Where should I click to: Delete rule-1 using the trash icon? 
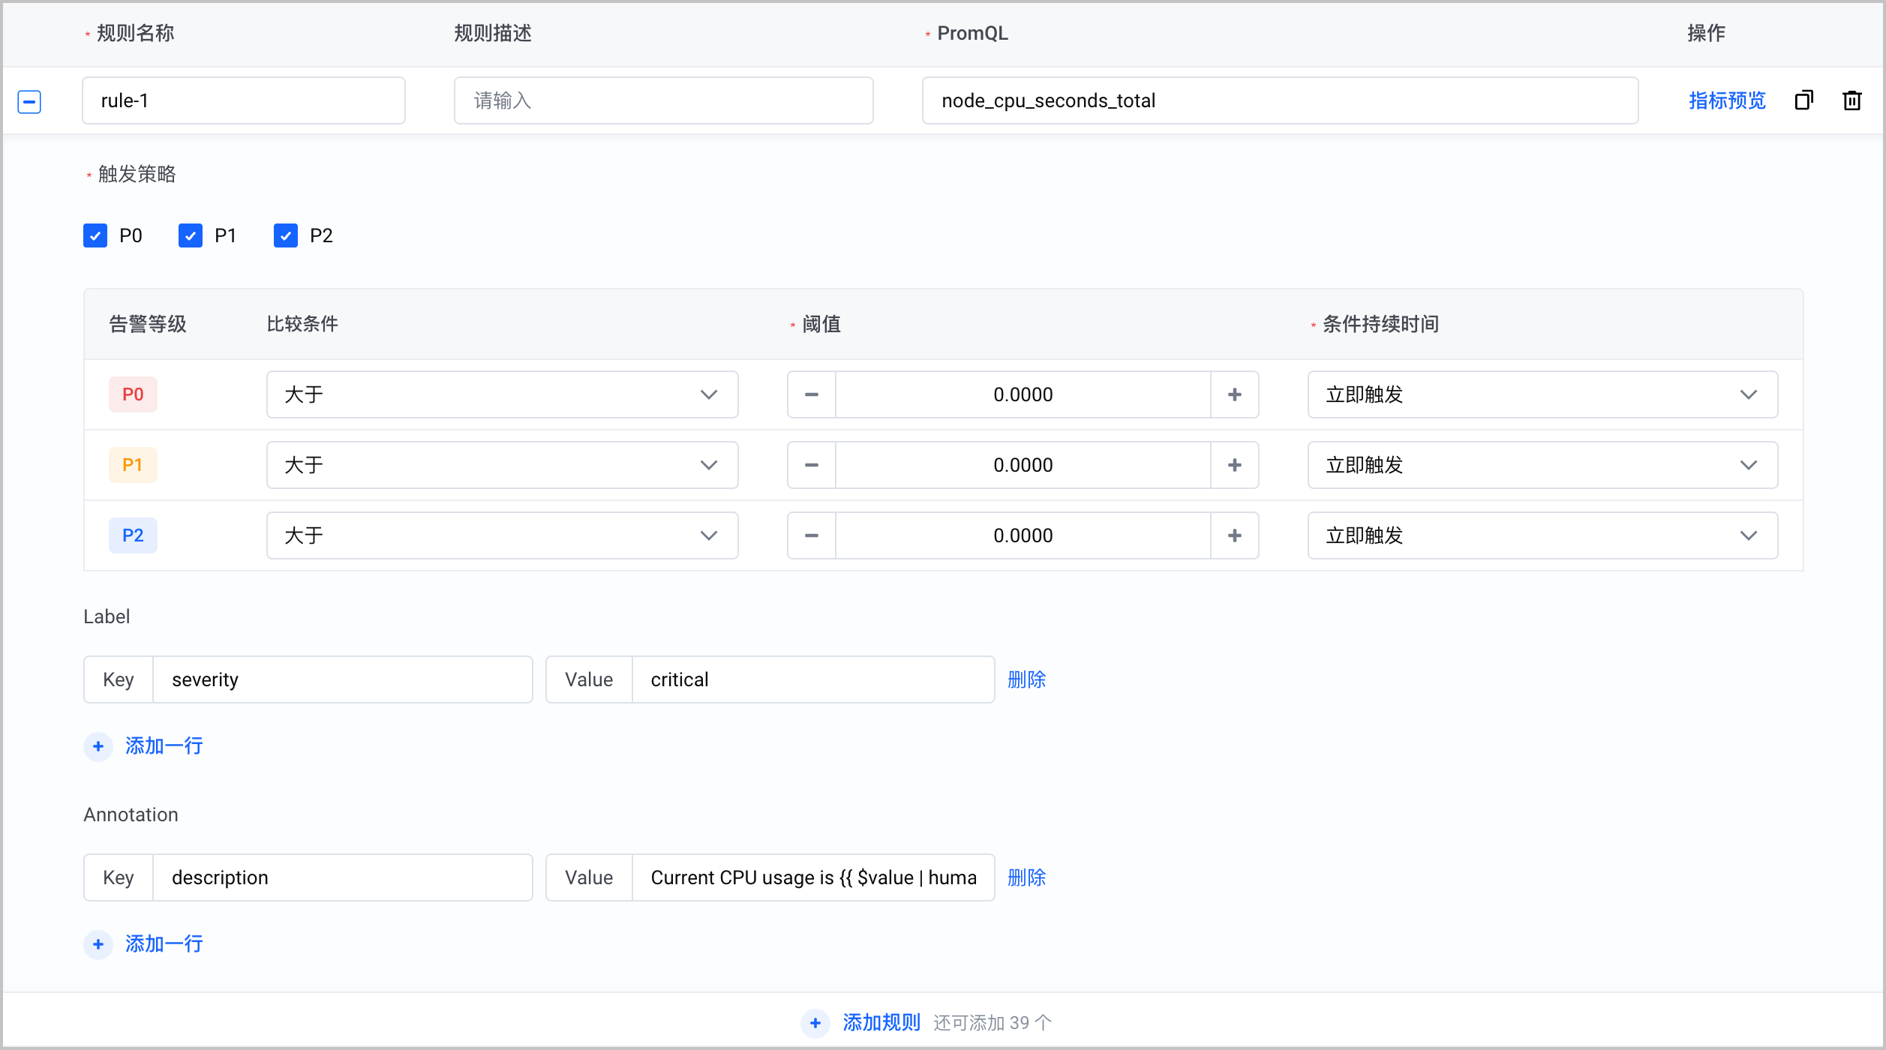pyautogui.click(x=1851, y=100)
